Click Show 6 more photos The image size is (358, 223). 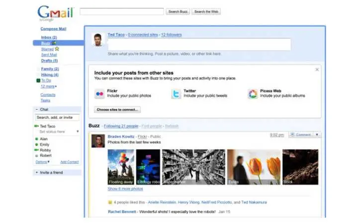coord(125,189)
